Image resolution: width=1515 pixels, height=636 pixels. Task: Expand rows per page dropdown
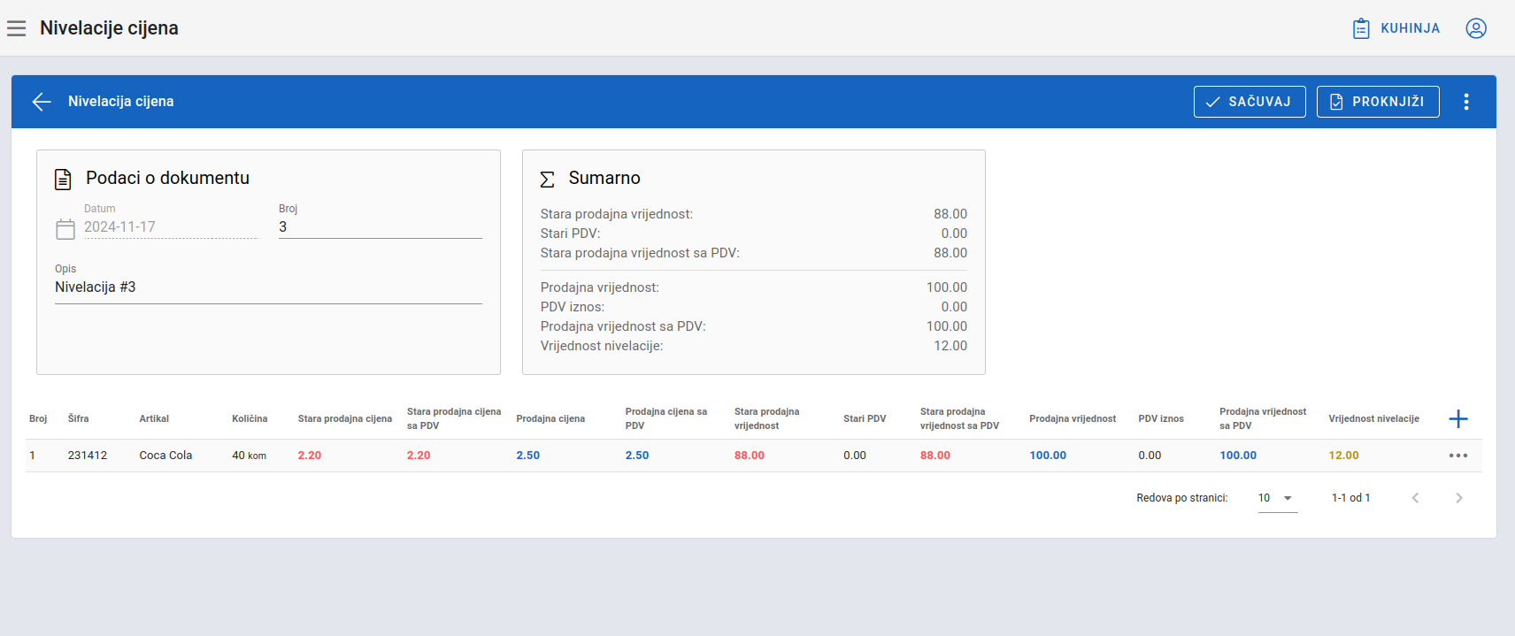(1278, 498)
